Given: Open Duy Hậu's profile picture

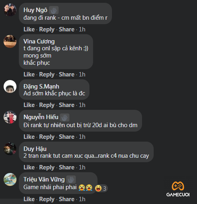Looking at the screenshot, I should pos(10,149).
